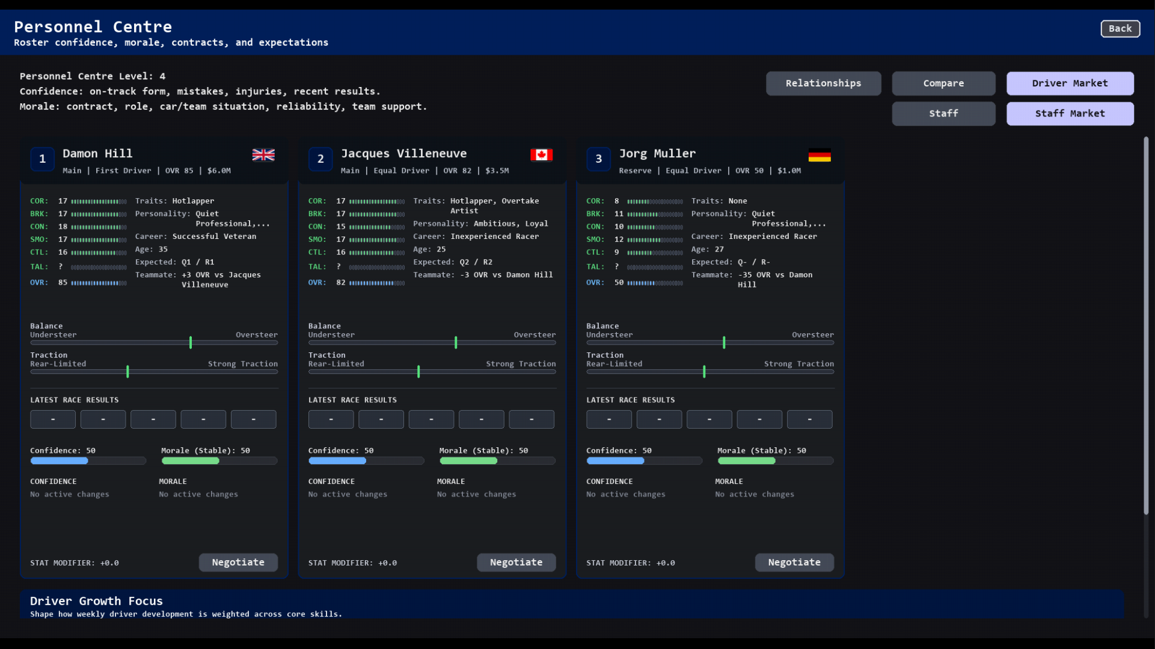This screenshot has width=1155, height=649.
Task: Open the Staff view
Action: click(x=943, y=113)
